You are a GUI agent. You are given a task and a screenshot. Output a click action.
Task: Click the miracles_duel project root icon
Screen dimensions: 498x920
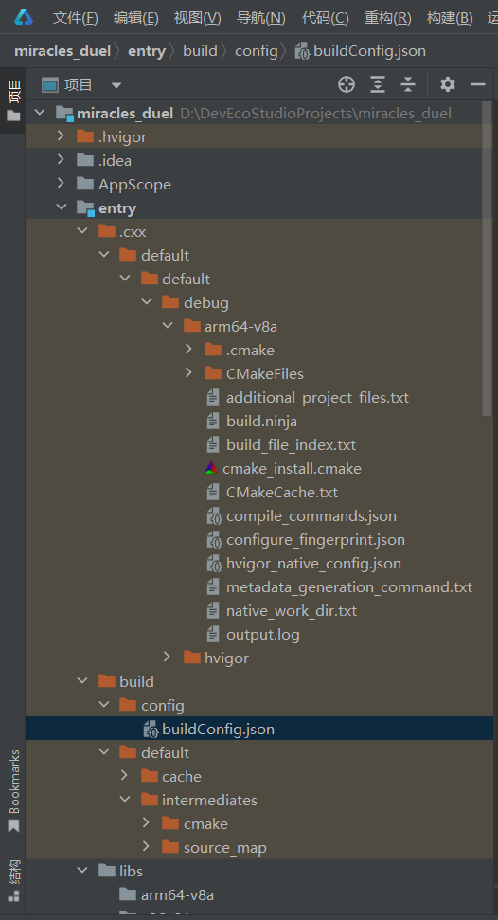pos(64,114)
